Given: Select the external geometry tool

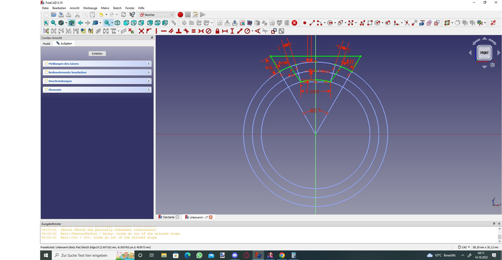Looking at the screenshot, I should (x=422, y=23).
